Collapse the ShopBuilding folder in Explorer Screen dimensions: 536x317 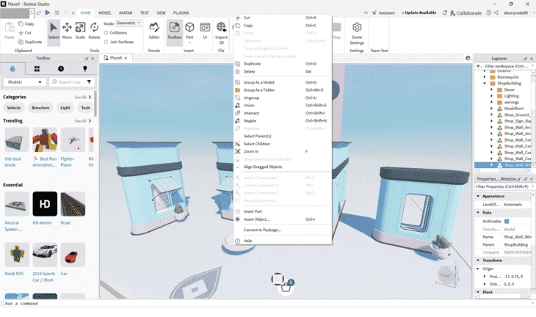pos(485,84)
